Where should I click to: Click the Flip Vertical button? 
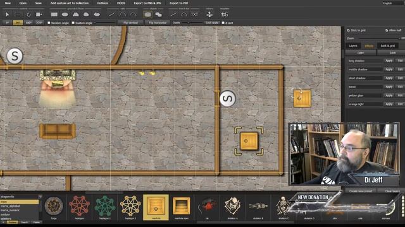130,23
